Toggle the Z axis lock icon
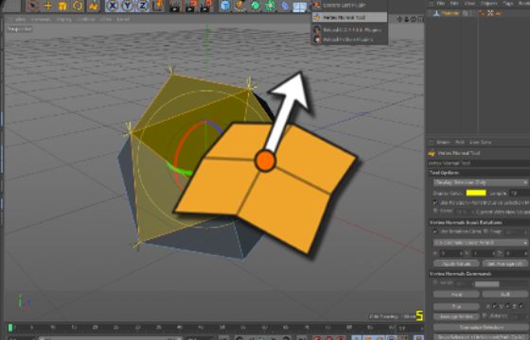Image resolution: width=530 pixels, height=340 pixels. click(143, 6)
